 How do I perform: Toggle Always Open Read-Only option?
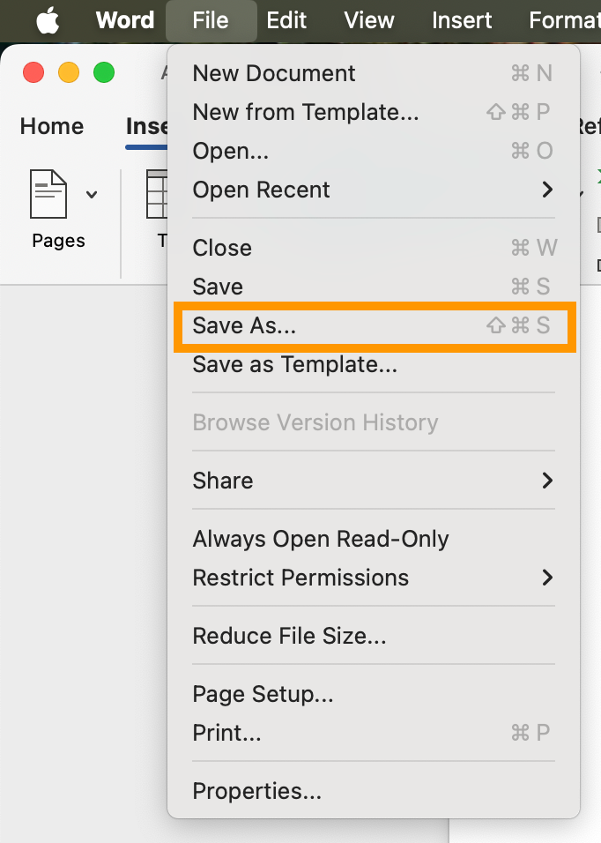point(321,539)
